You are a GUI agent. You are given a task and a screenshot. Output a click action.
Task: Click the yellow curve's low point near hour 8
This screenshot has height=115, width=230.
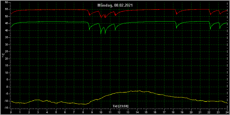(x=85, y=104)
